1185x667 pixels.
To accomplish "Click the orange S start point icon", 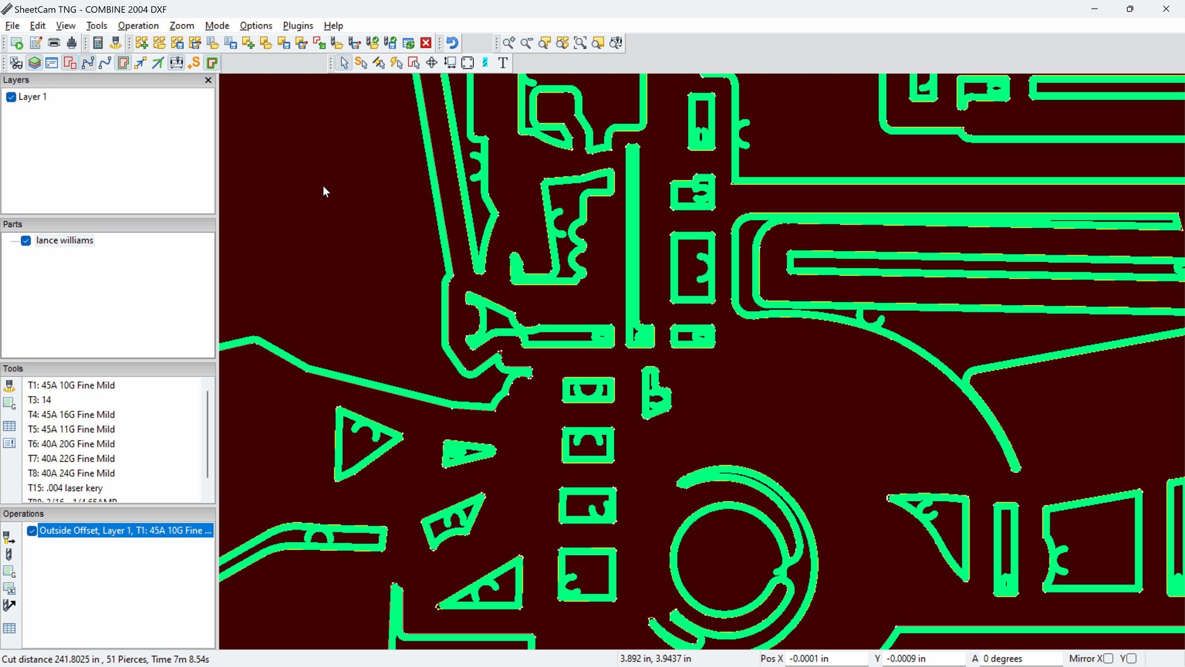I will [194, 63].
